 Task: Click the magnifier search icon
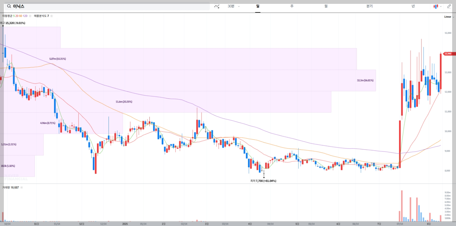pyautogui.click(x=9, y=6)
